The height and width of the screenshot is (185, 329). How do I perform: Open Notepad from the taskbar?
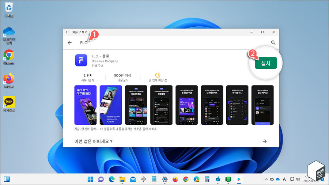(154, 180)
